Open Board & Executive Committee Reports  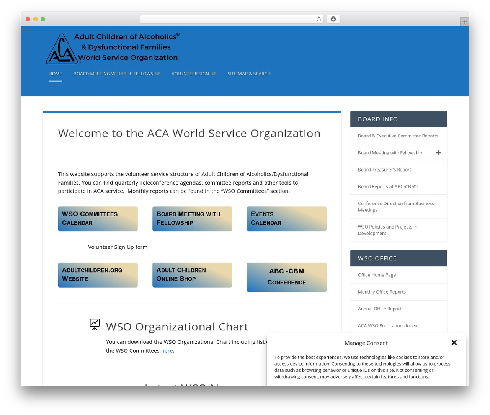pos(398,136)
